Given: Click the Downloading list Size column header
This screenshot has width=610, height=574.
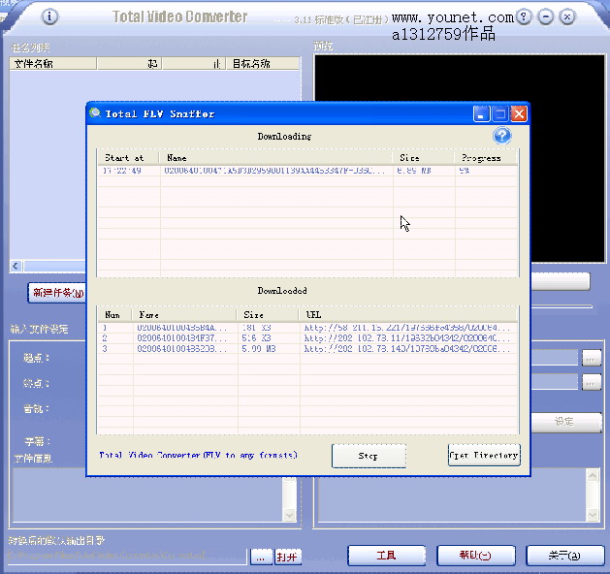Looking at the screenshot, I should 423,158.
